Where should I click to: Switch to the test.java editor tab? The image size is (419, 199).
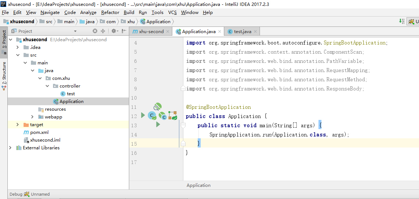coord(242,32)
